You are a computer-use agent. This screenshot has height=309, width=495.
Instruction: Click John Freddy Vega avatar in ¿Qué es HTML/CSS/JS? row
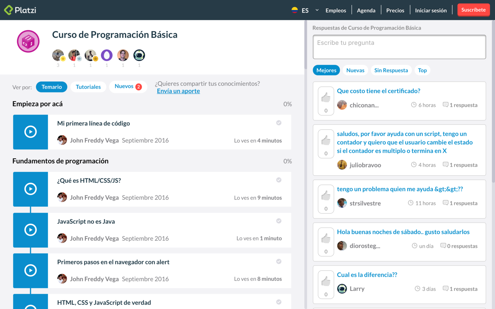[62, 197]
